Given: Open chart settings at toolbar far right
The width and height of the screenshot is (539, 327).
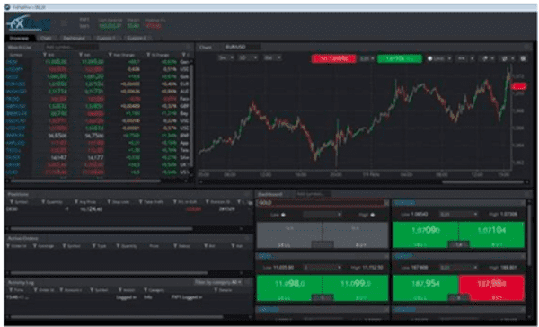Looking at the screenshot, I should (x=523, y=58).
